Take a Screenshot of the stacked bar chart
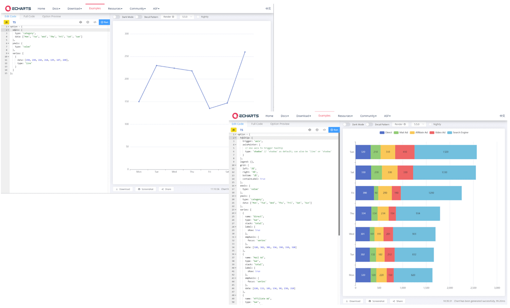This screenshot has height=308, width=510. [x=376, y=301]
